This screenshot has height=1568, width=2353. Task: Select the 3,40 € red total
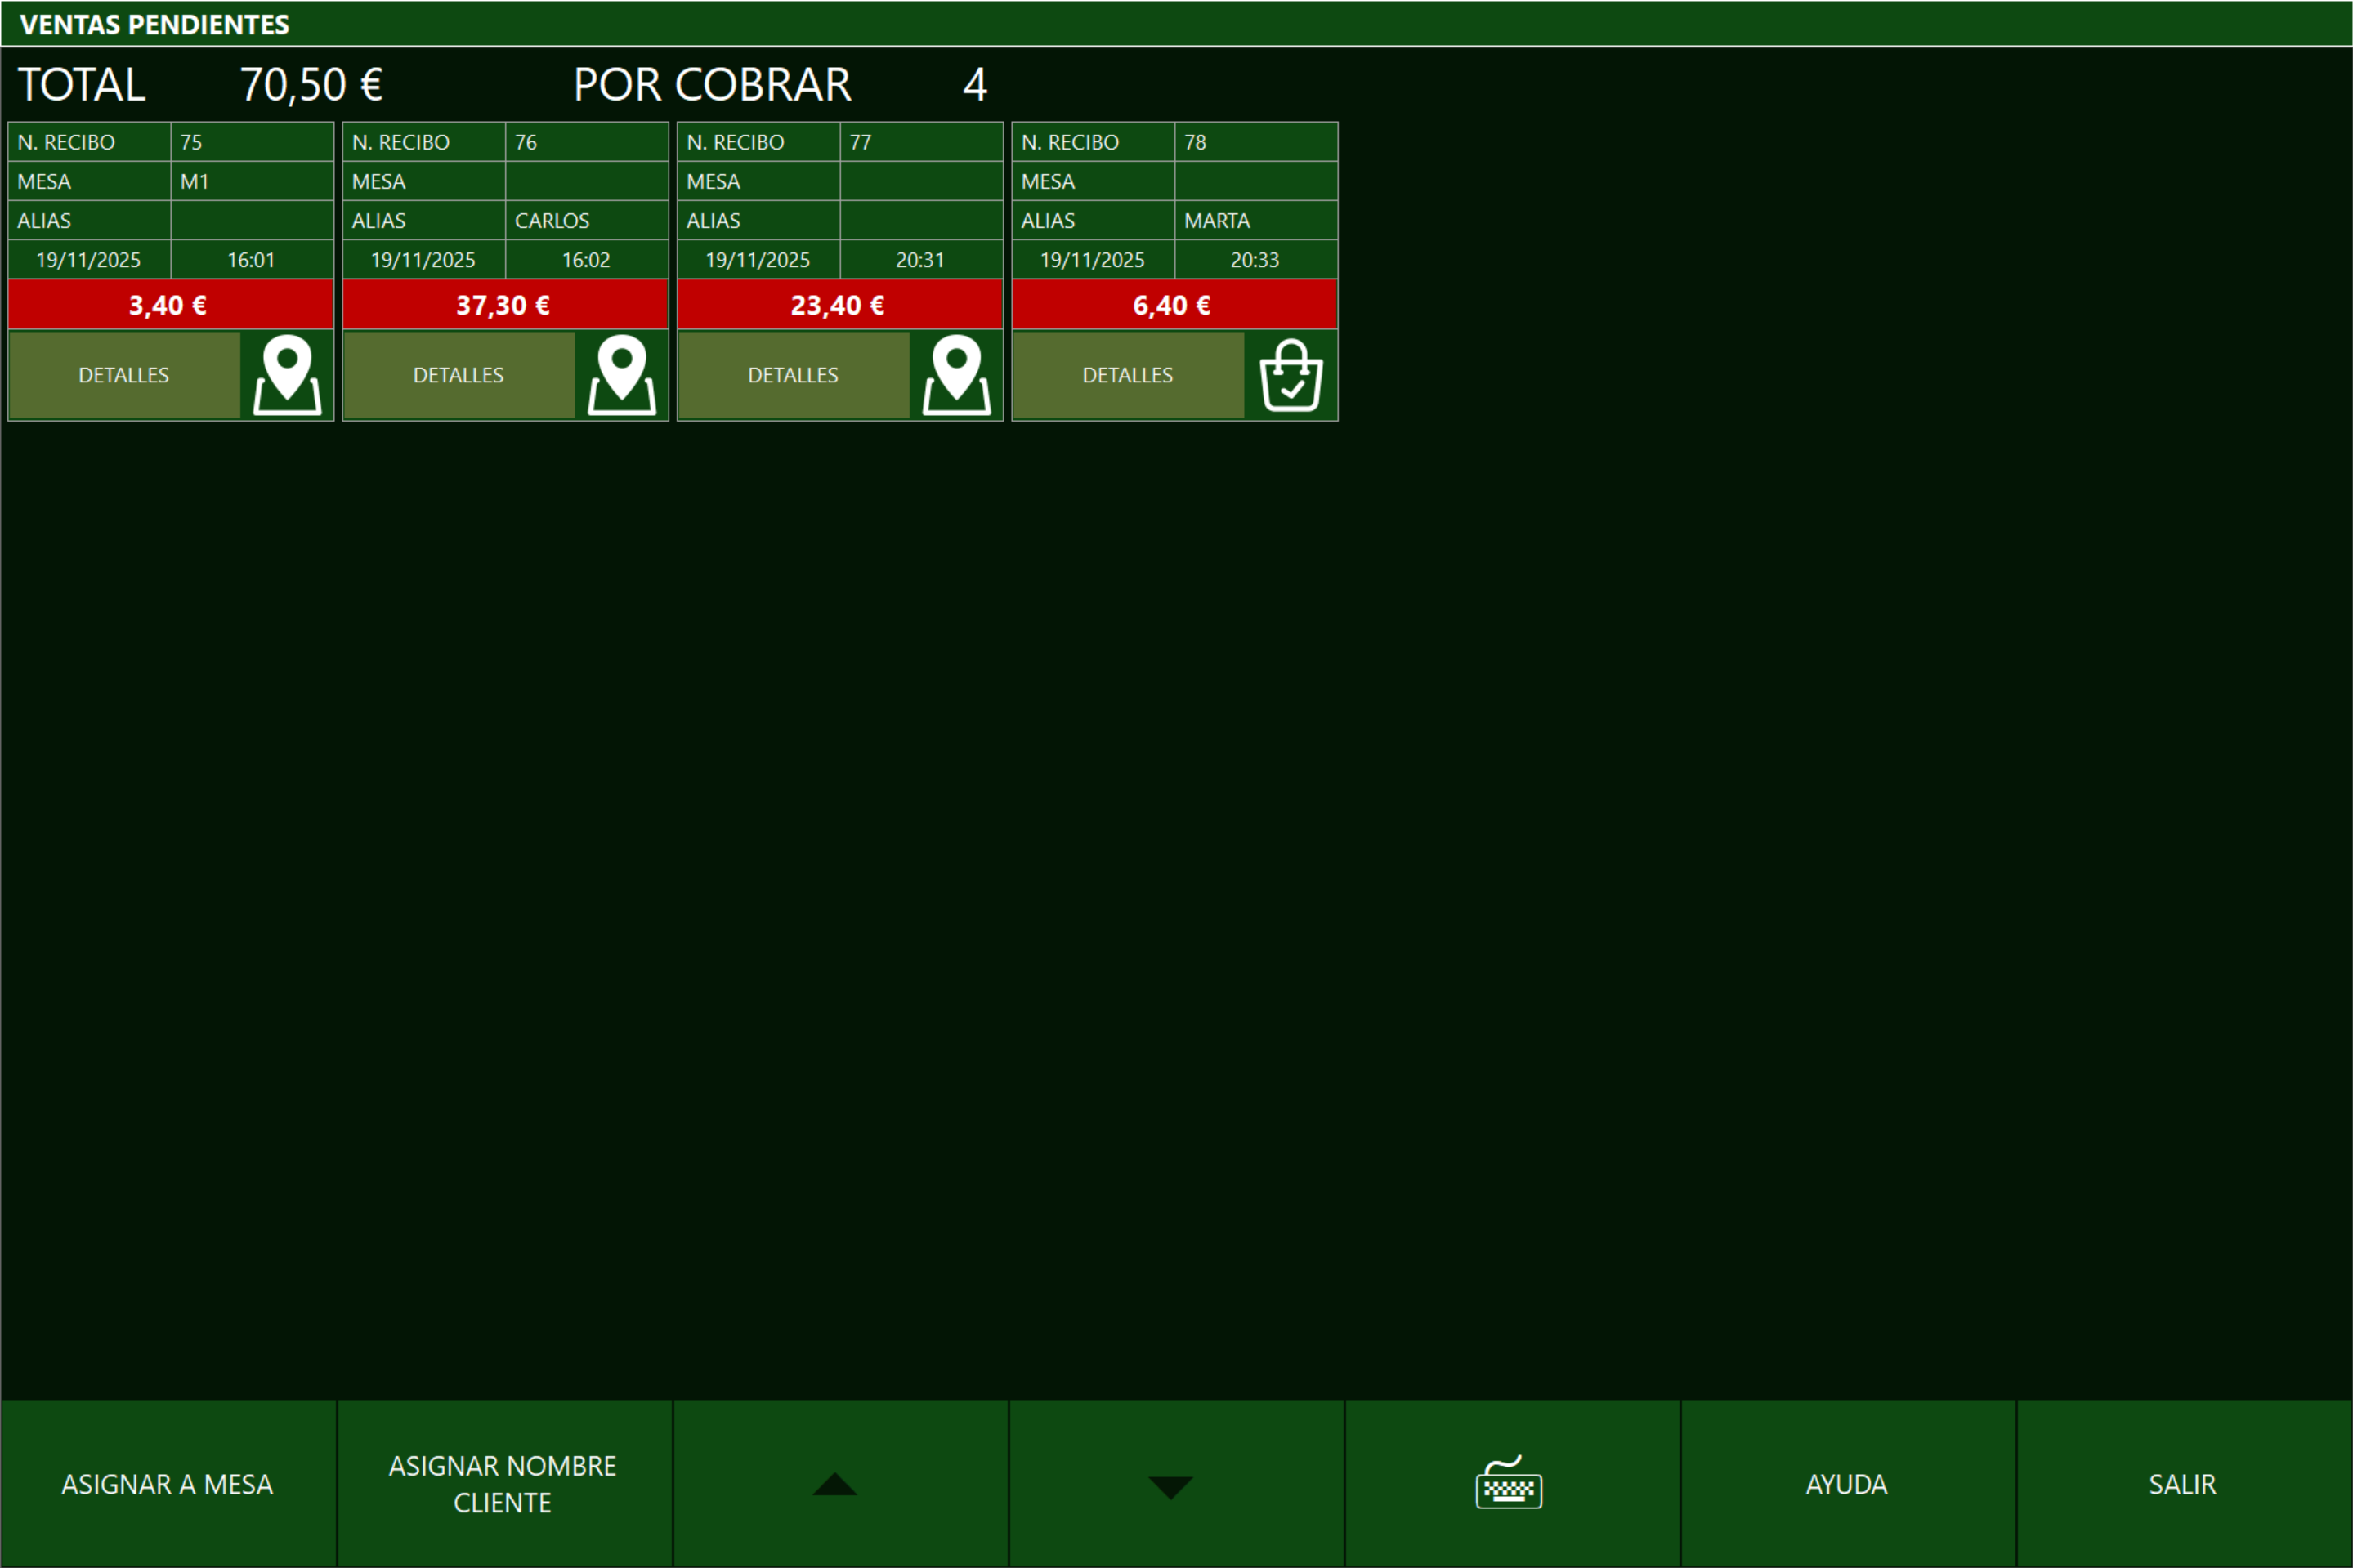coord(170,305)
